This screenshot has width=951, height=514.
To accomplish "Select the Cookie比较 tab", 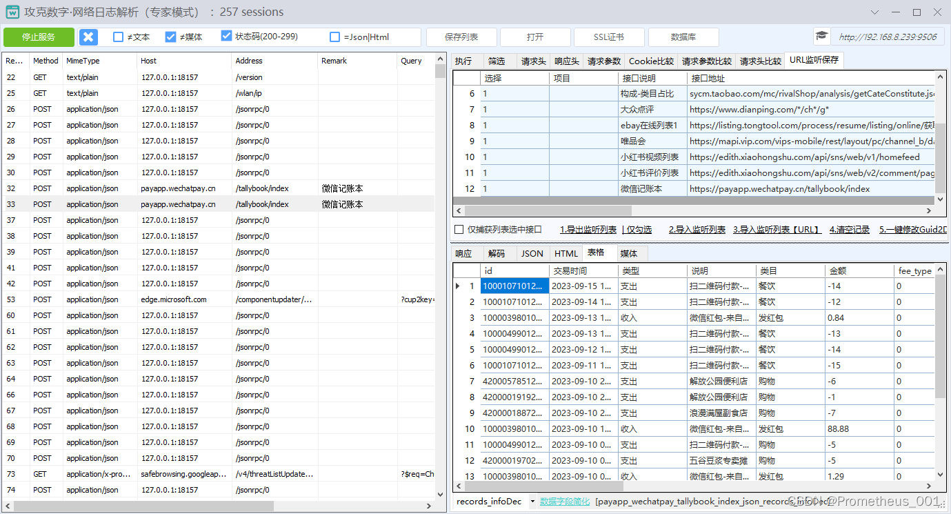I will pyautogui.click(x=652, y=61).
